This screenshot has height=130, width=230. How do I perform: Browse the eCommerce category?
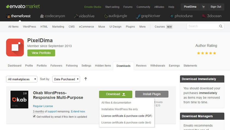coord(86,27)
